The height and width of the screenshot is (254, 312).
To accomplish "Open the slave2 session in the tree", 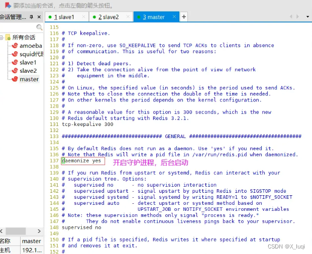I will point(28,71).
